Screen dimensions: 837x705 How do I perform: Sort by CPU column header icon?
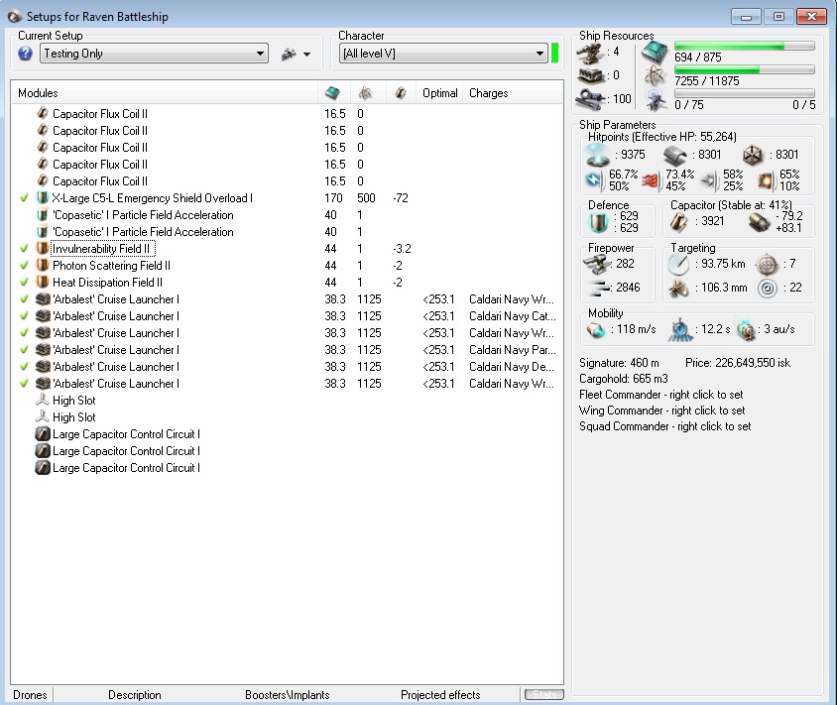(332, 93)
